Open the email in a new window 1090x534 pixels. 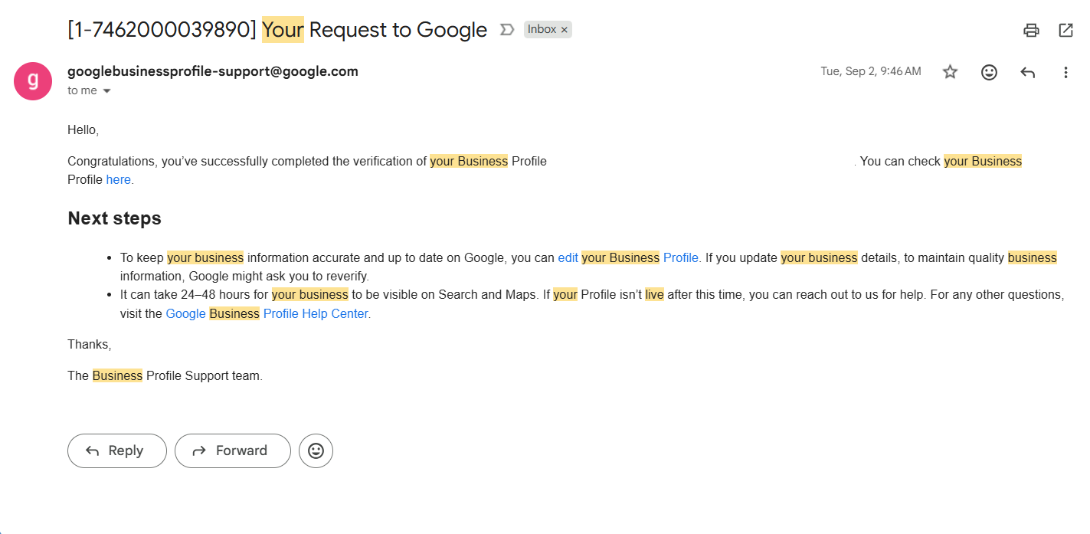click(1065, 31)
